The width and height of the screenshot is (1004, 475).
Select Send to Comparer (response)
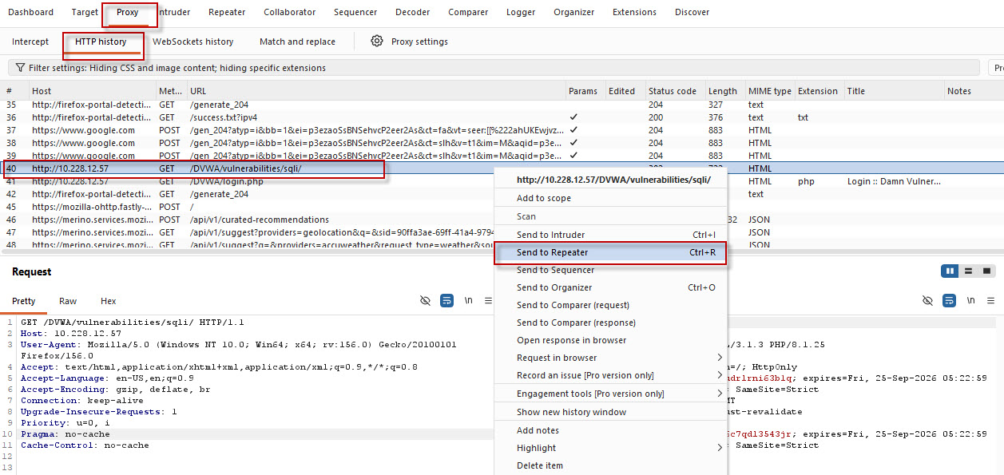(x=611, y=323)
